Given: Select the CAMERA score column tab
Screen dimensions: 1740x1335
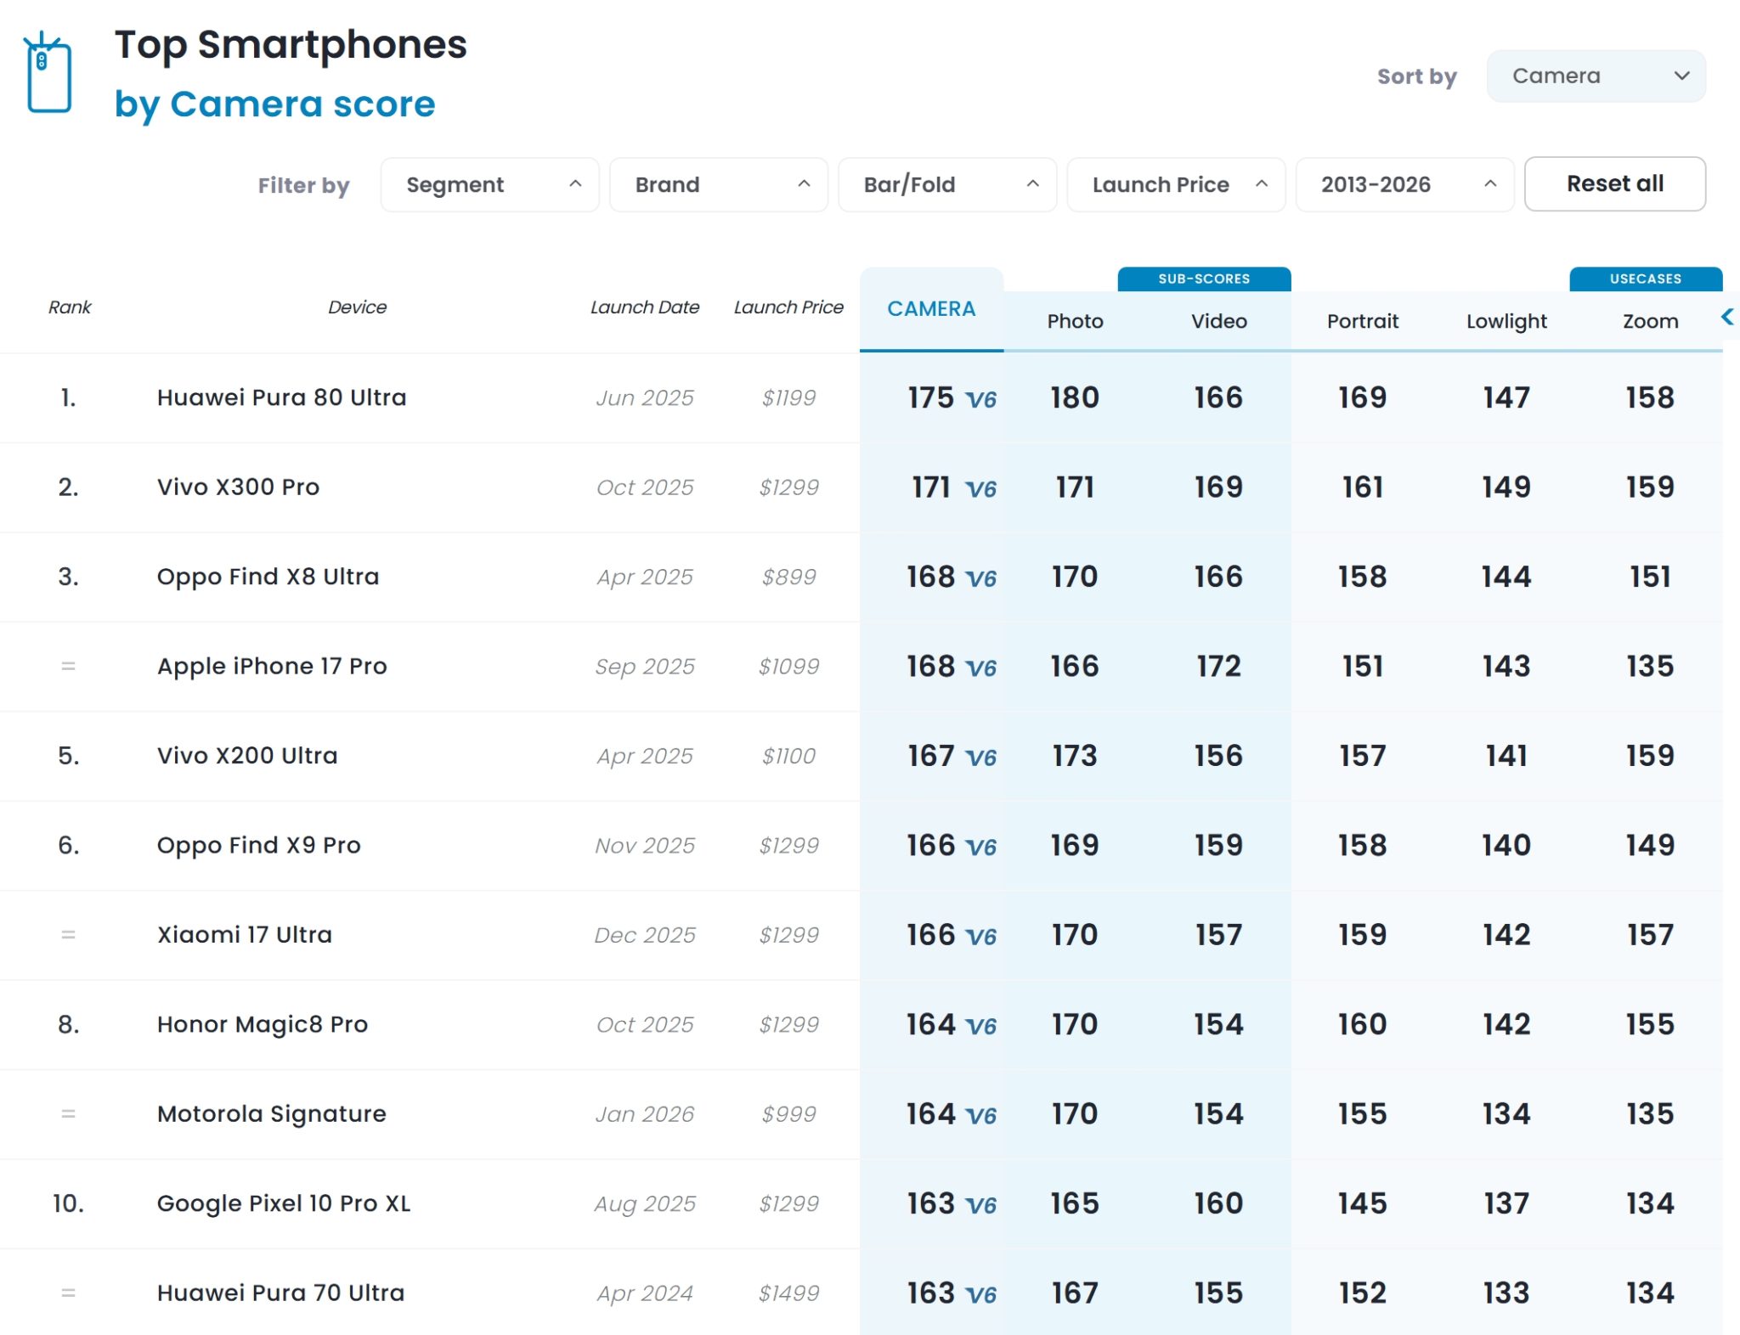Looking at the screenshot, I should (x=930, y=309).
